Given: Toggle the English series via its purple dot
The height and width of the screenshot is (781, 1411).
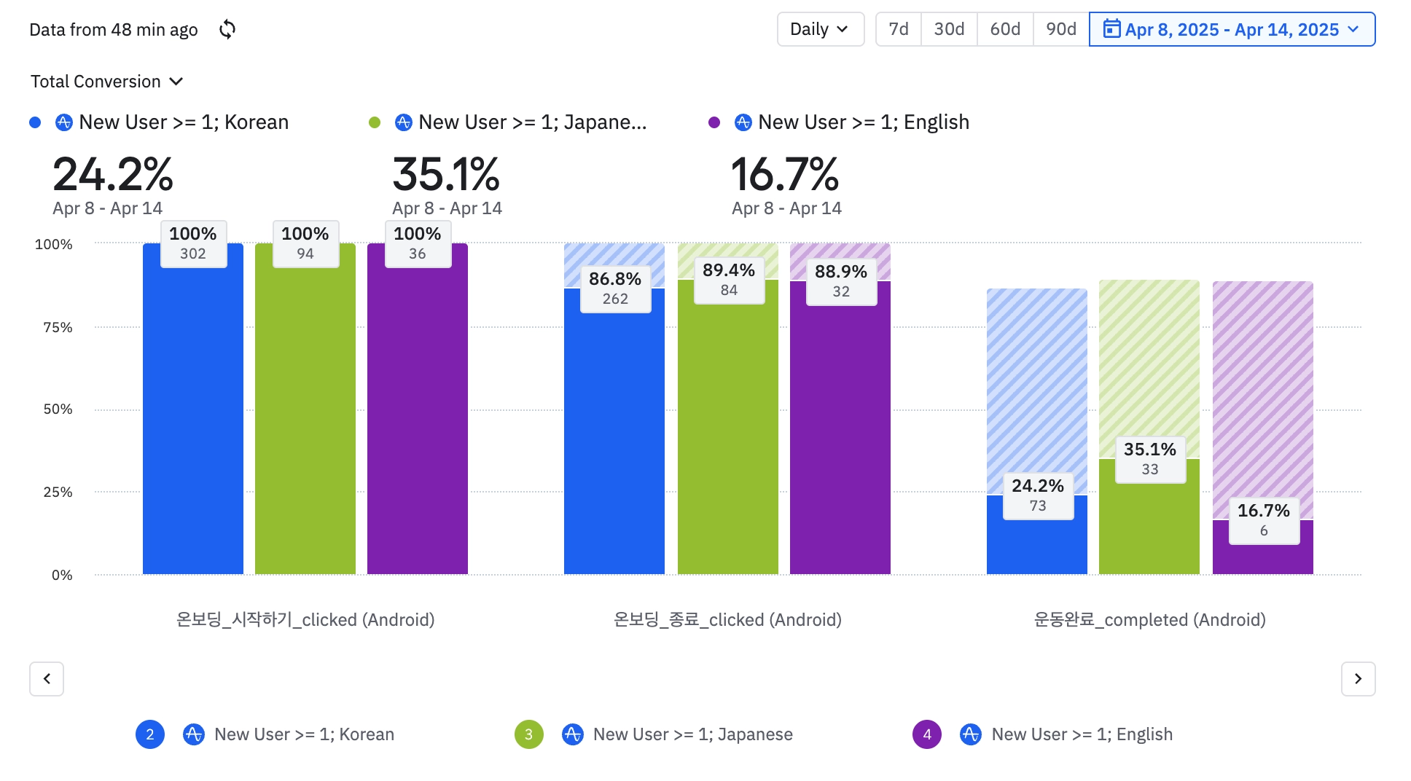Looking at the screenshot, I should [714, 122].
